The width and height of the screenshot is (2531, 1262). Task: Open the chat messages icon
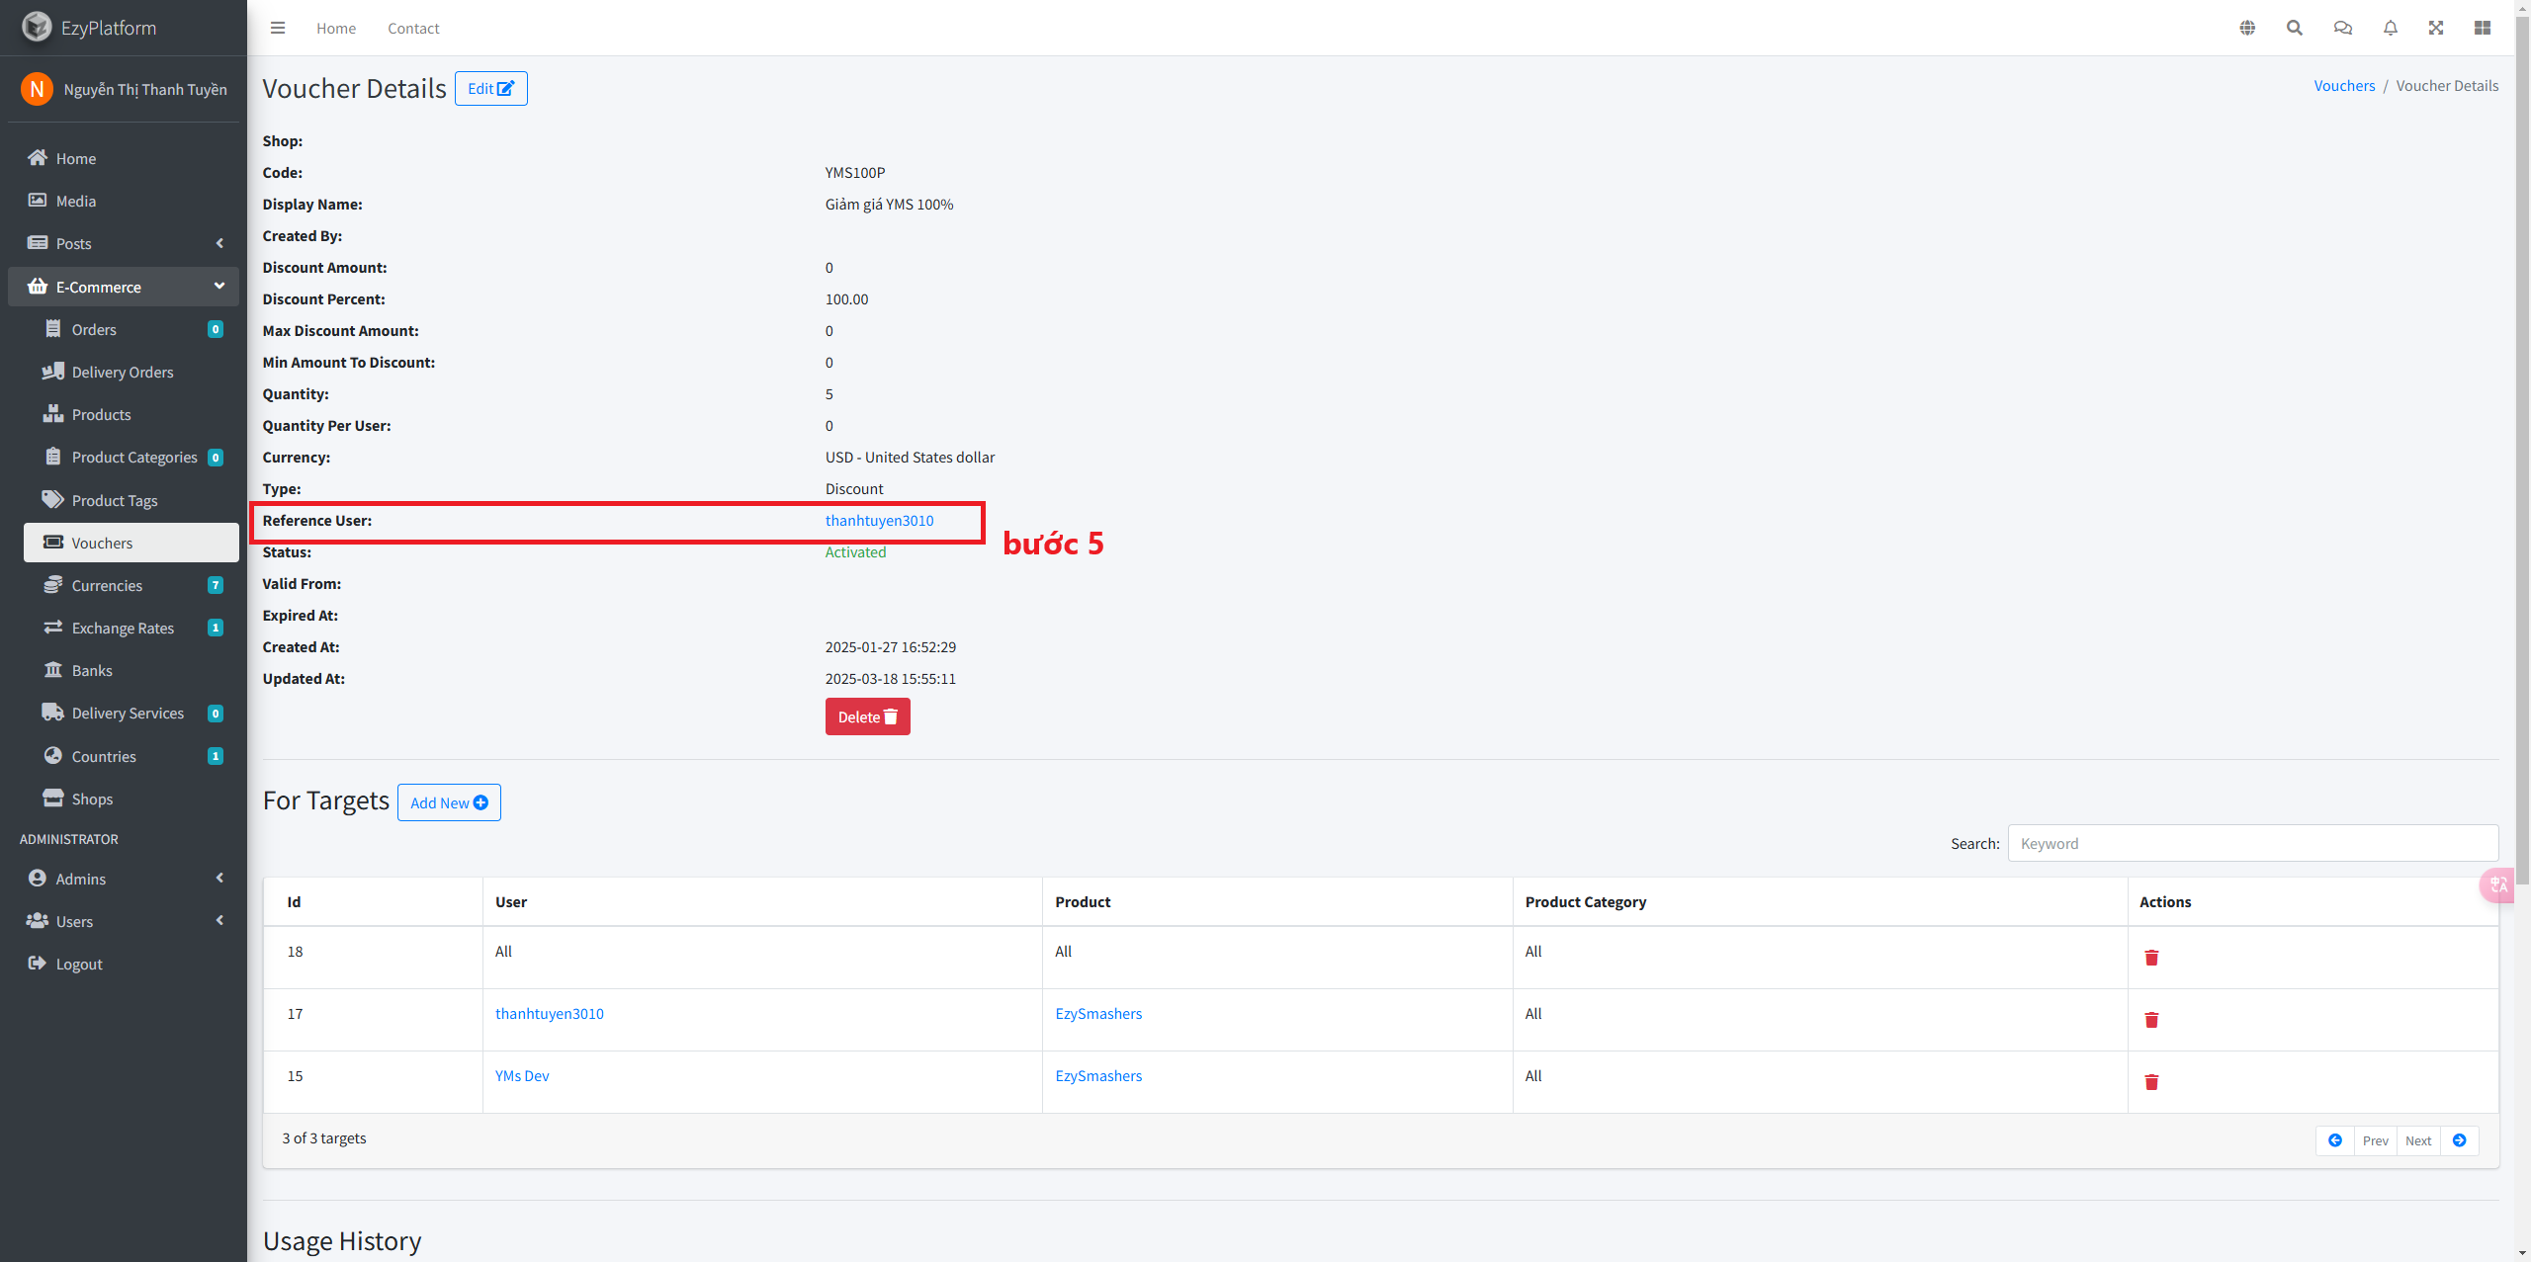2343,28
